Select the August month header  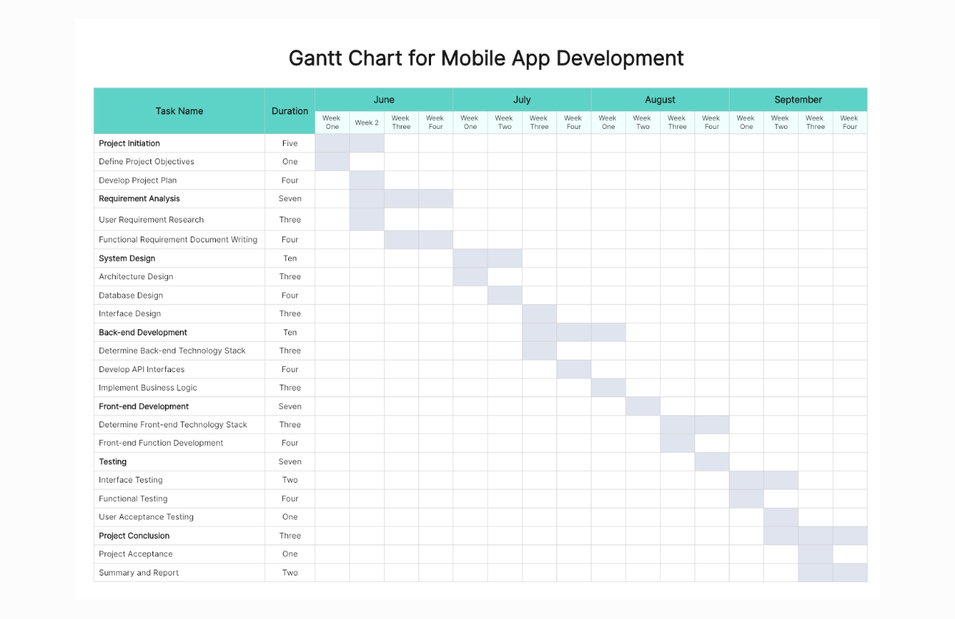click(x=660, y=99)
